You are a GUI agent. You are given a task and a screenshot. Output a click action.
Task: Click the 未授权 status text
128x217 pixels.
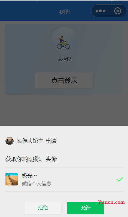pyautogui.click(x=64, y=59)
